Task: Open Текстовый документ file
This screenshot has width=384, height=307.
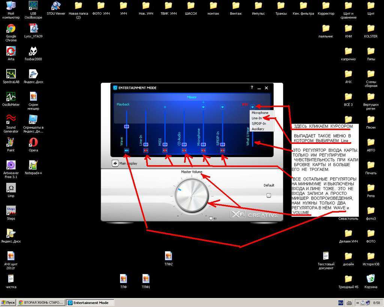Action: (326, 261)
